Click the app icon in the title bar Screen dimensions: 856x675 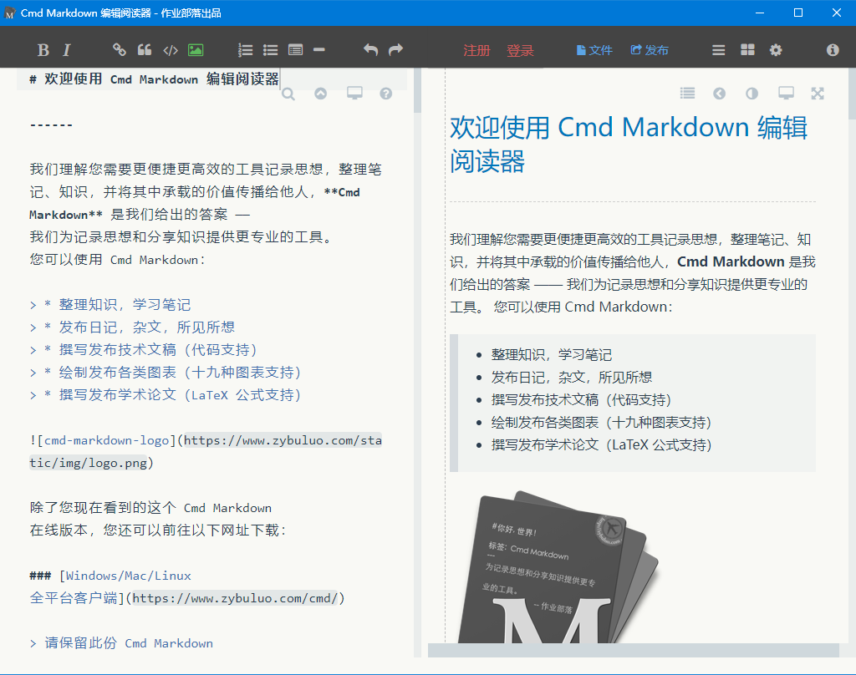(x=9, y=13)
